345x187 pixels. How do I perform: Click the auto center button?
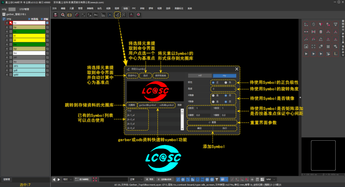pyautogui.click(x=132, y=76)
